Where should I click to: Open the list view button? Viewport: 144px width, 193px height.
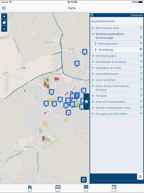point(140,176)
